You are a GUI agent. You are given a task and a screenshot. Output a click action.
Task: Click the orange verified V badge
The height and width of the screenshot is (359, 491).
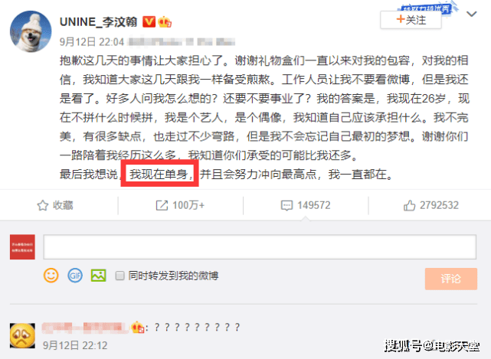pyautogui.click(x=149, y=22)
